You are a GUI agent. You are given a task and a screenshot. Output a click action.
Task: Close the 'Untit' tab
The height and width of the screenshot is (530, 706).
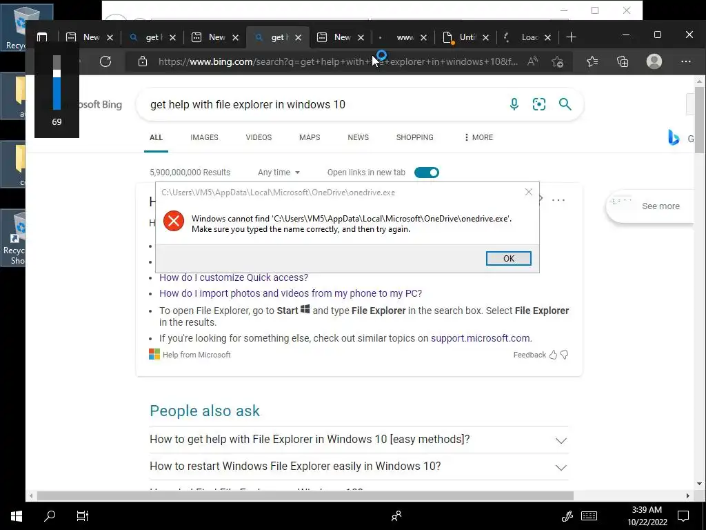point(485,37)
